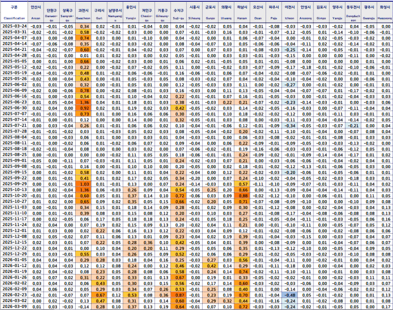Select Uiwang's 0.22 cell on 2025-06-23
The width and height of the screenshot is (393, 310).
tap(226, 102)
